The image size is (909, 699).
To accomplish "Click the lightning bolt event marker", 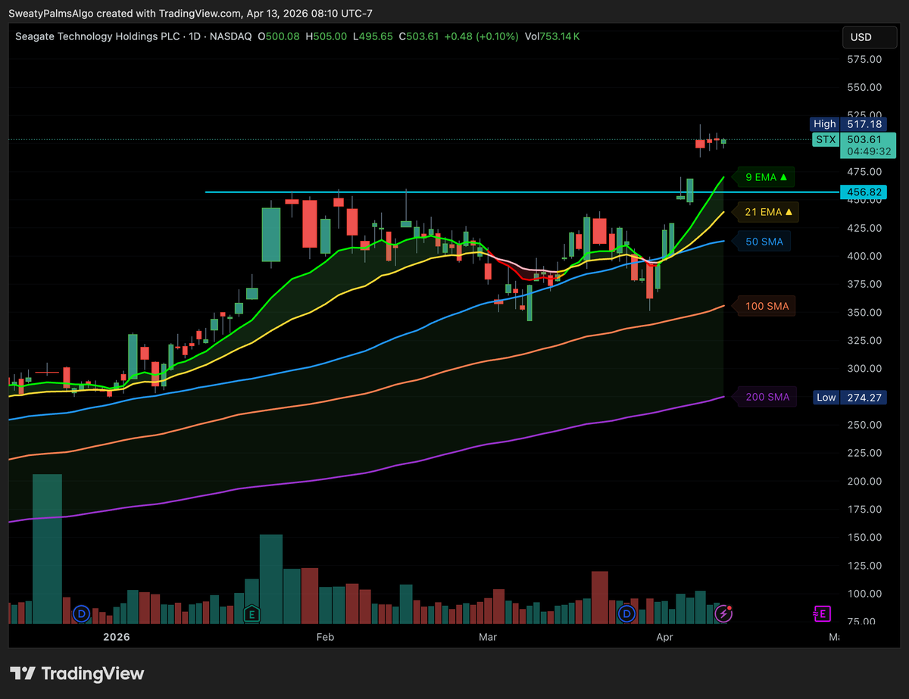I will [x=724, y=613].
